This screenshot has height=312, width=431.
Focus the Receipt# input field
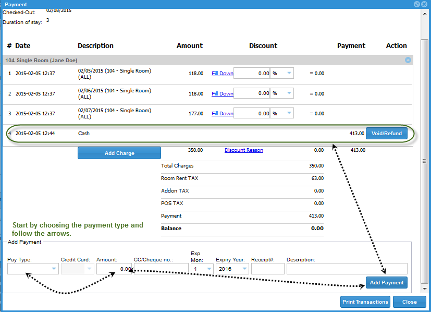[x=267, y=269]
